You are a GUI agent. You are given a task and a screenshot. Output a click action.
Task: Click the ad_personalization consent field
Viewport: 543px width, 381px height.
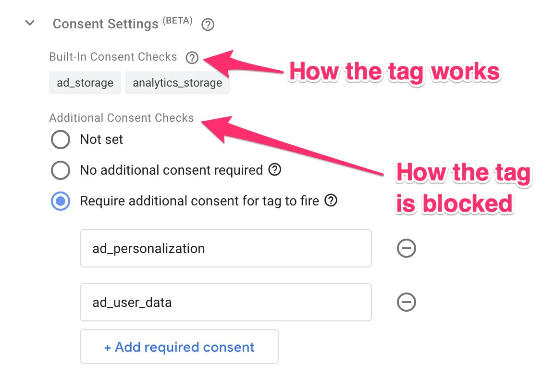click(226, 248)
